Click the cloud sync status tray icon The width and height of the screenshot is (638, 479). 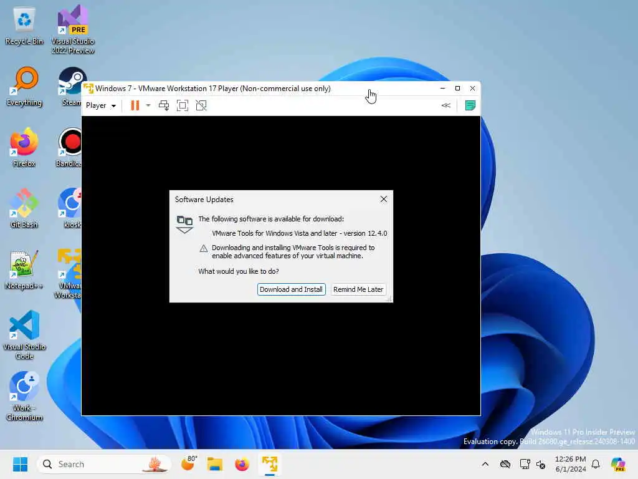pos(505,464)
